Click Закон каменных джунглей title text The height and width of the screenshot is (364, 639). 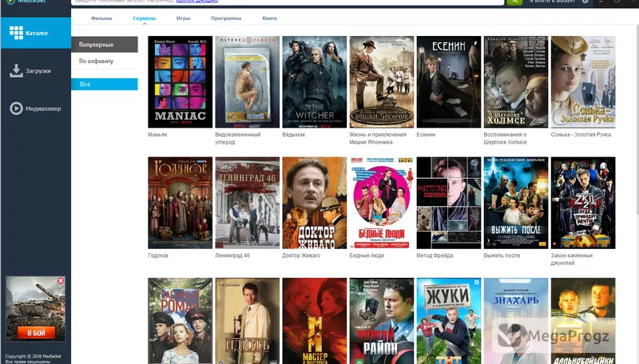pos(572,259)
